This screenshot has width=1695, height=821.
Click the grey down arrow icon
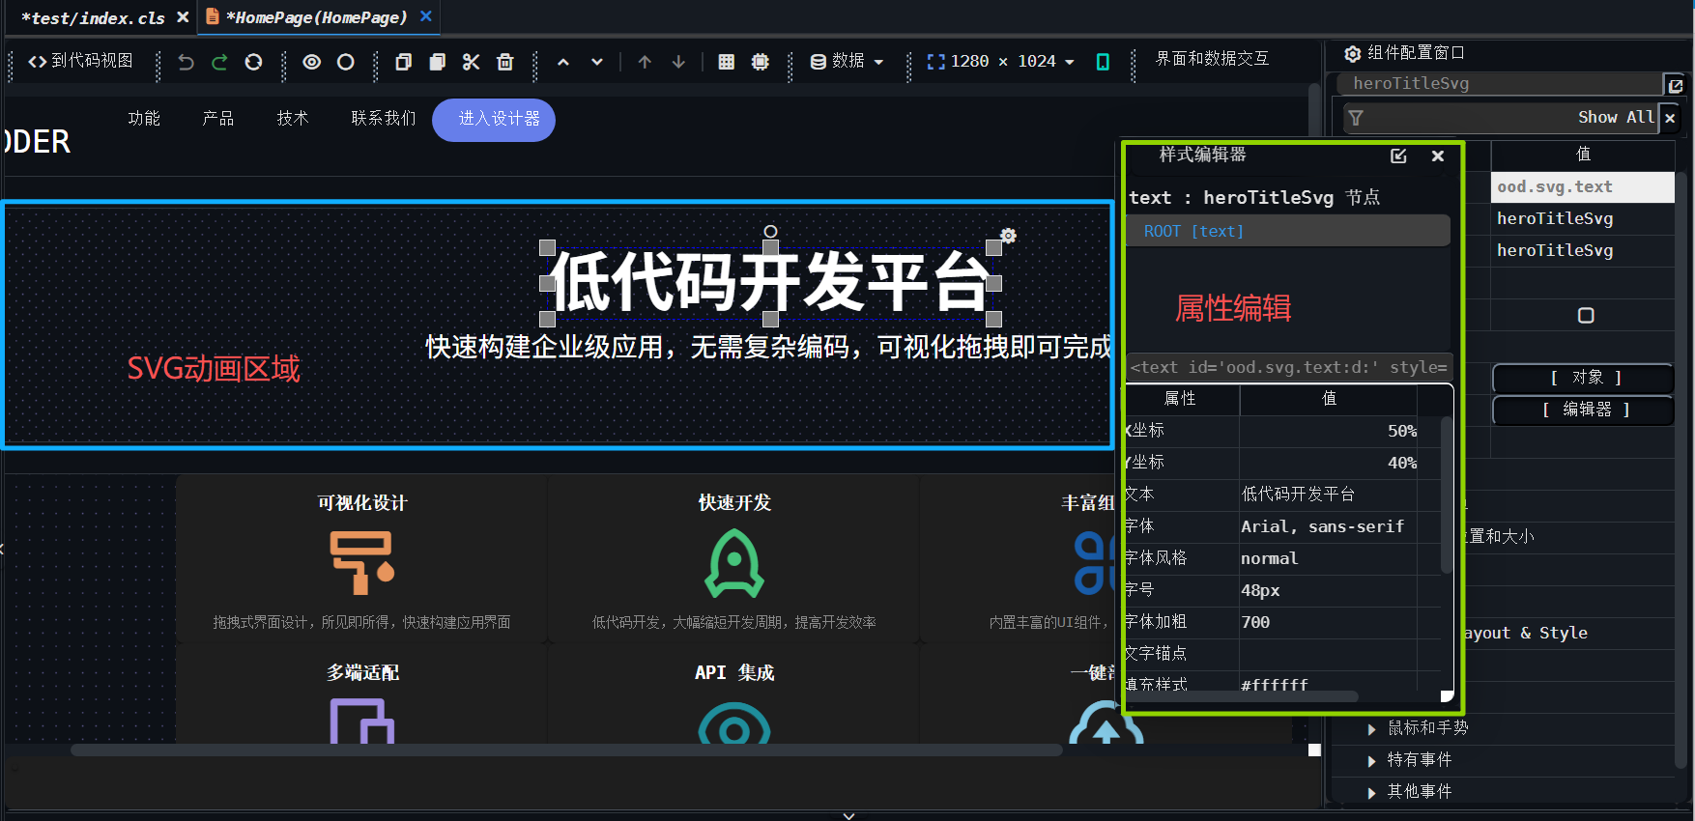click(x=678, y=62)
